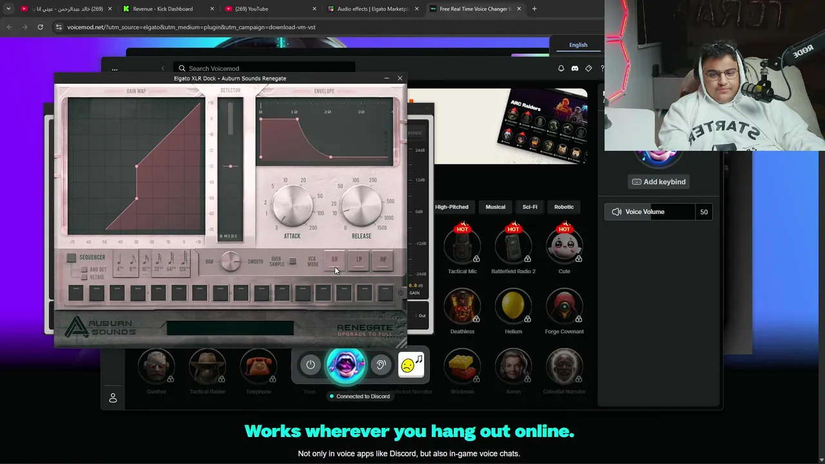Open the English language selector
The image size is (825, 464).
click(578, 45)
